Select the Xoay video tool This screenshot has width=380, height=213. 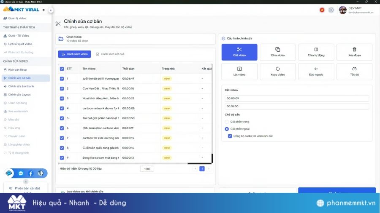(277, 72)
